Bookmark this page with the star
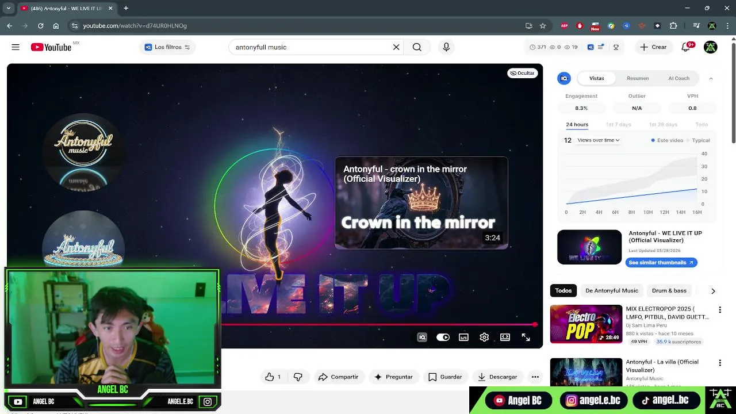The height and width of the screenshot is (414, 736). click(543, 25)
